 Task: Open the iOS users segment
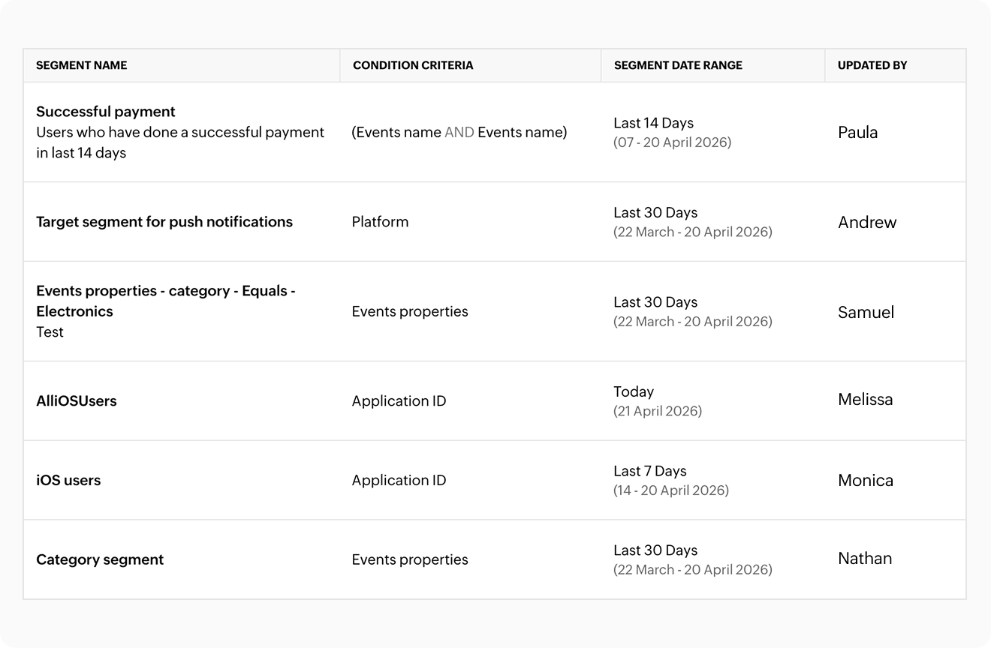tap(68, 481)
